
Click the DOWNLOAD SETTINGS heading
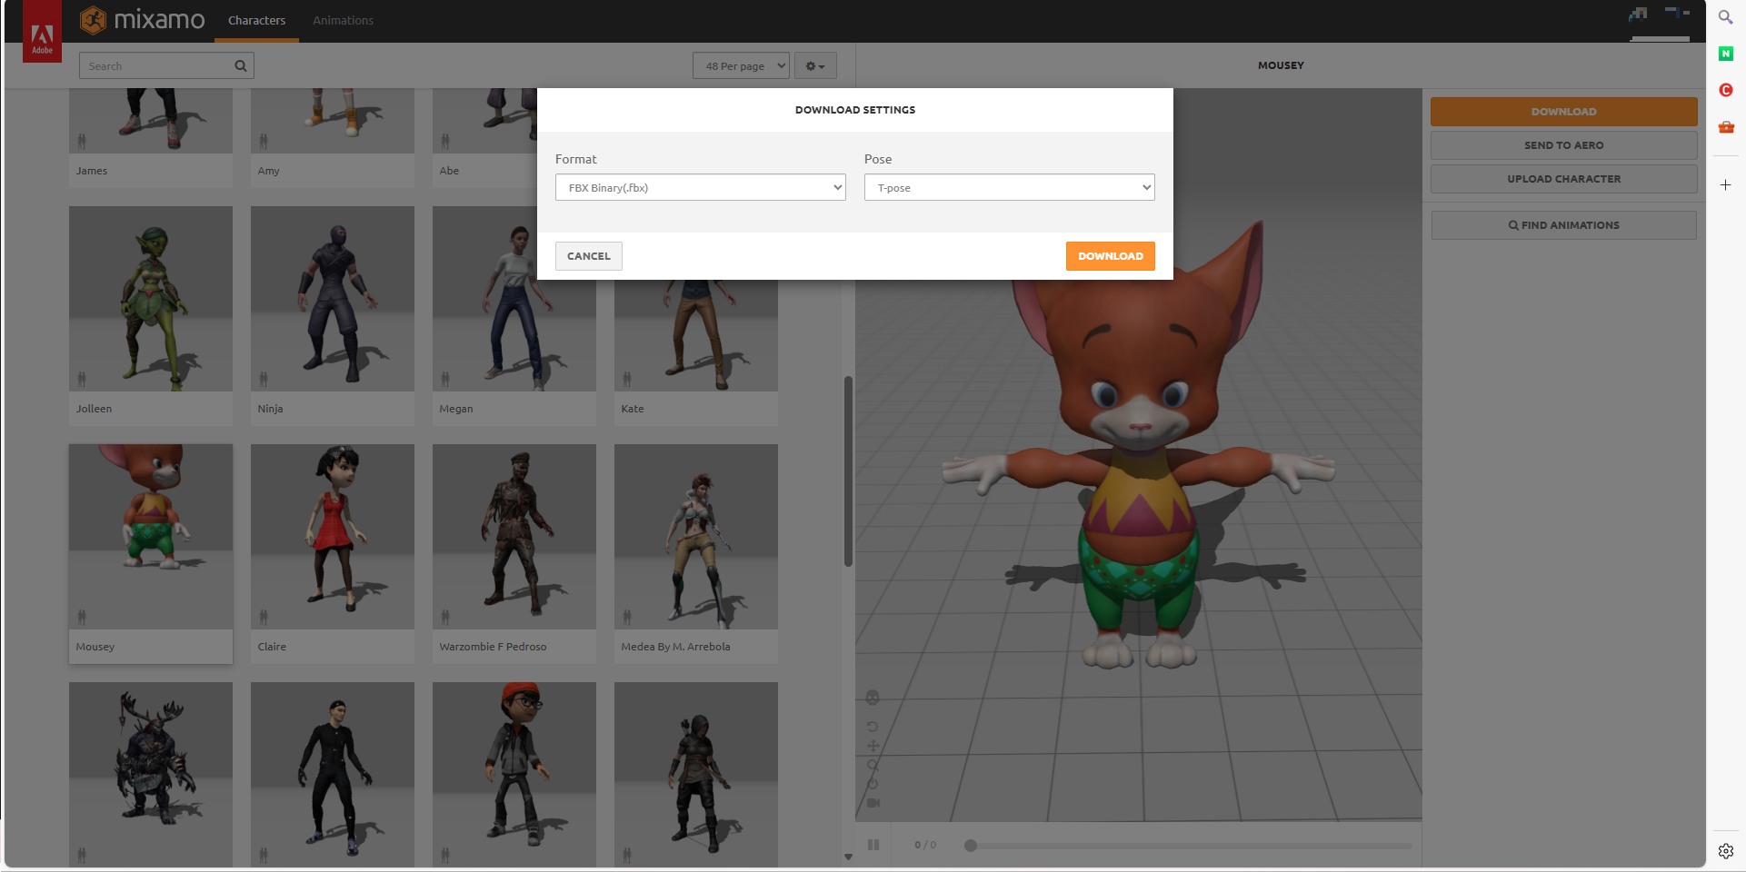(x=855, y=110)
